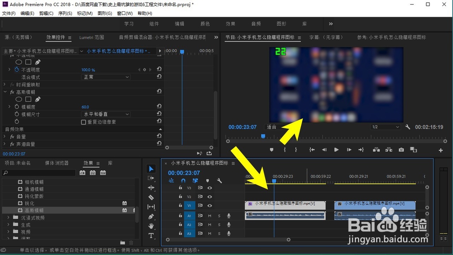The height and width of the screenshot is (255, 453).
Task: Expand the 音量 audio effect
Action: pos(5,136)
